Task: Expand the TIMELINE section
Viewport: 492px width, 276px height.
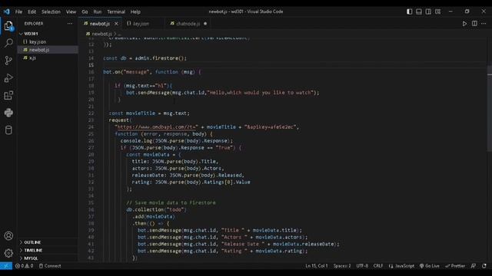Action: click(x=33, y=251)
